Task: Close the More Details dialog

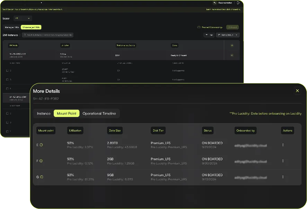Action: 297,91
